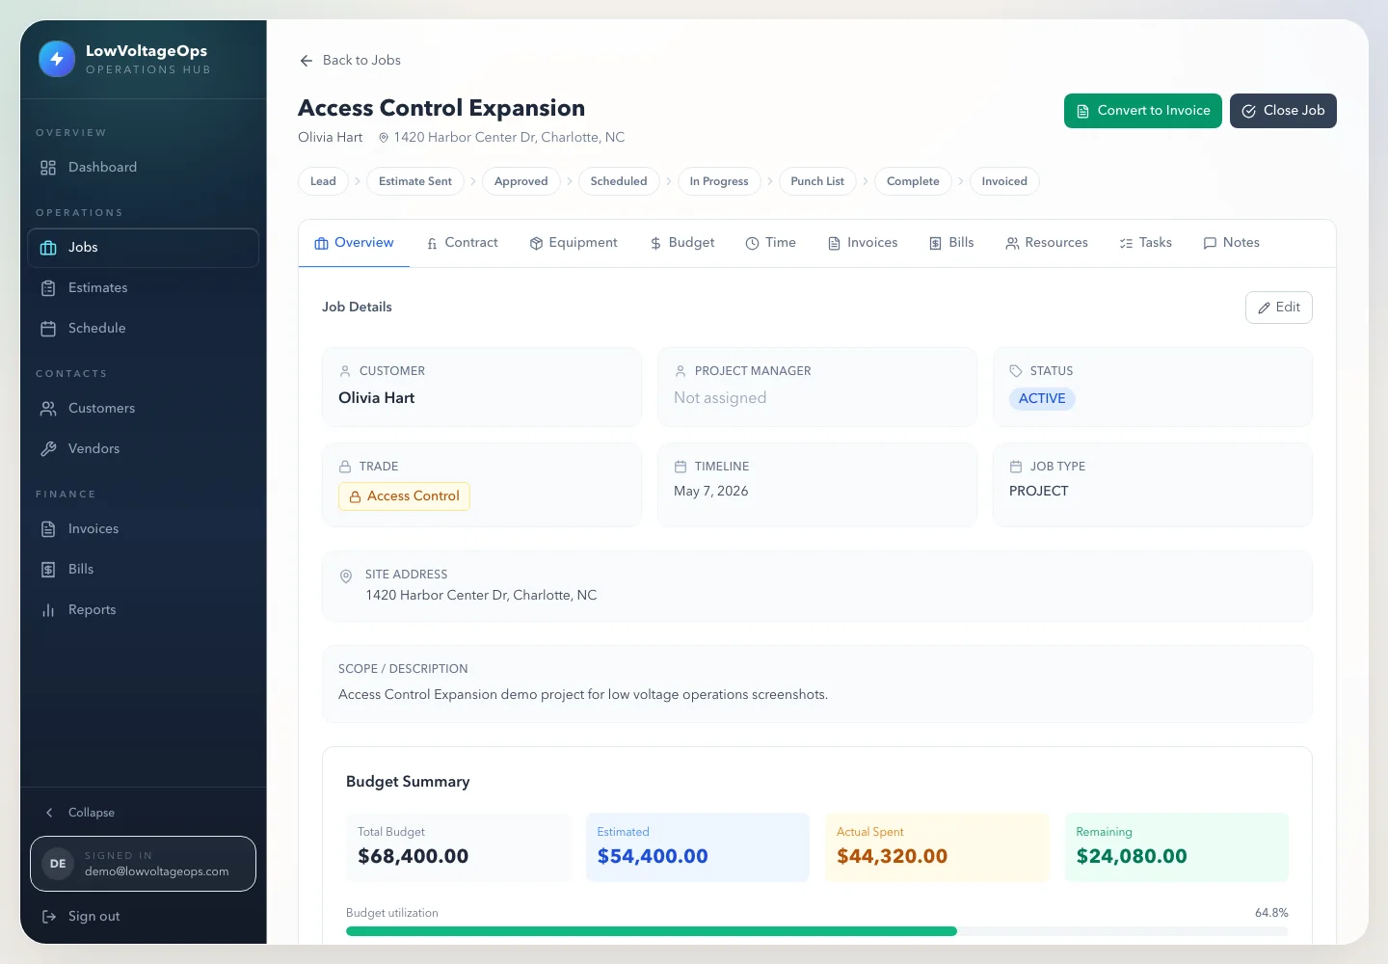Click the Dashboard grid icon
Screen dimensions: 1388x964
(48, 168)
